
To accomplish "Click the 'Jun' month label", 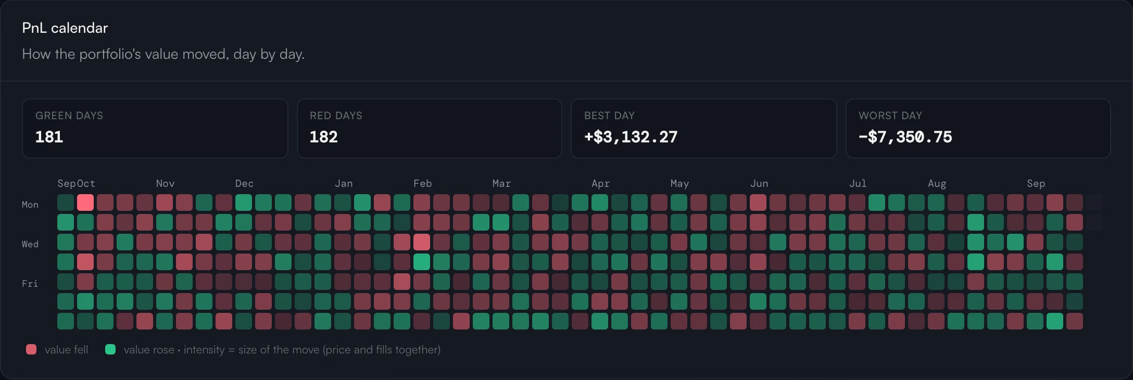I will pos(759,183).
